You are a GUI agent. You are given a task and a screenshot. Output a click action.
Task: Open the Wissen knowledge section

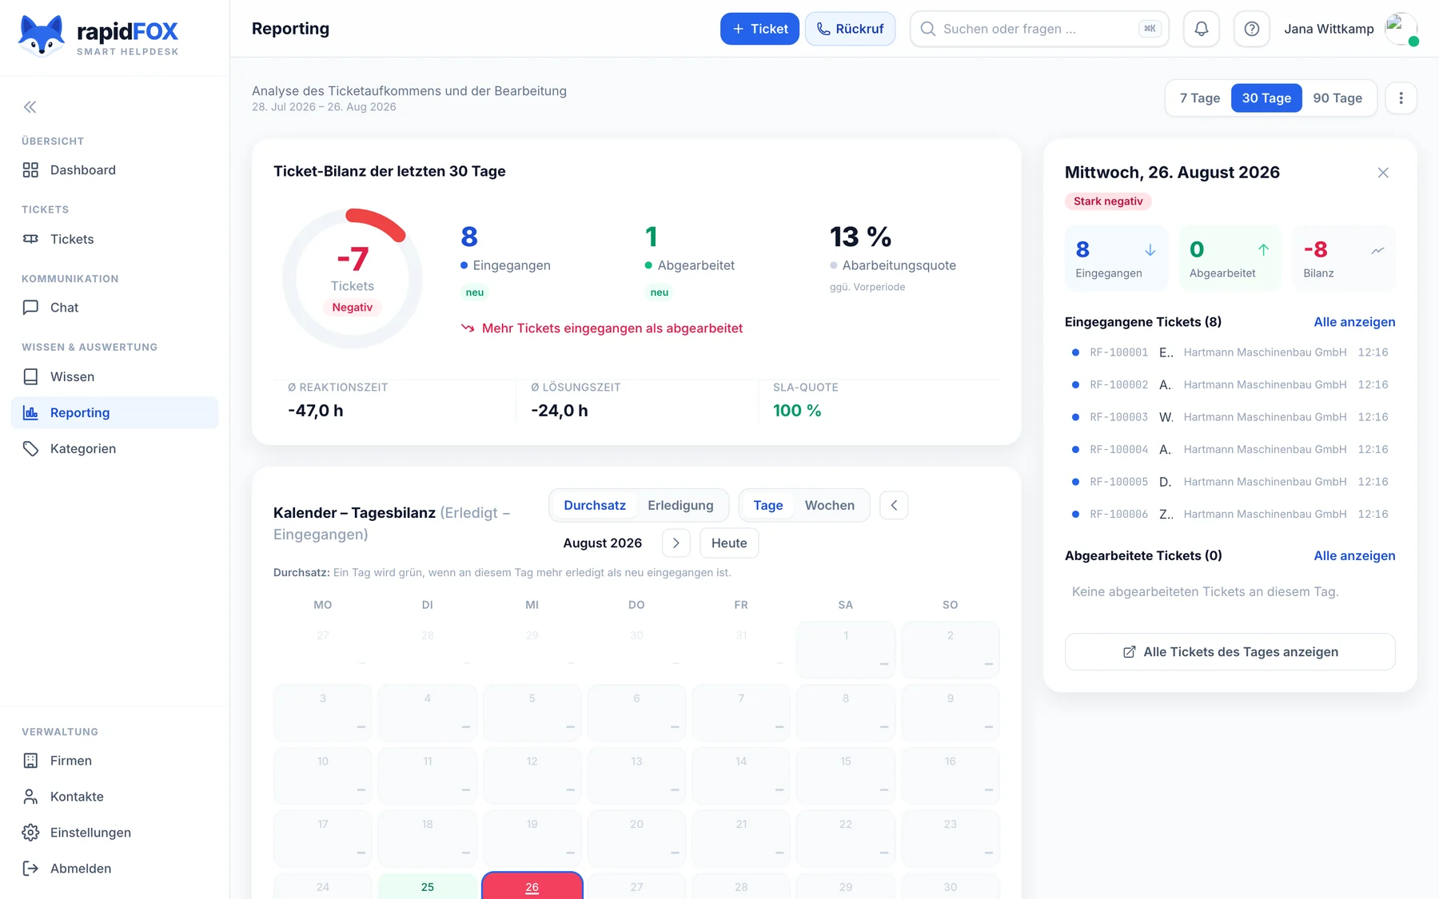coord(114,376)
